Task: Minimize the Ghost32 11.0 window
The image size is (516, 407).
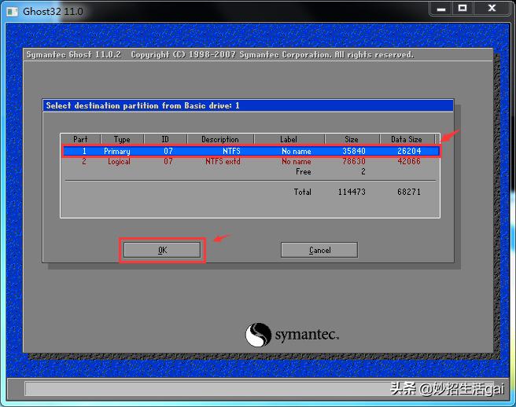Action: coord(441,8)
